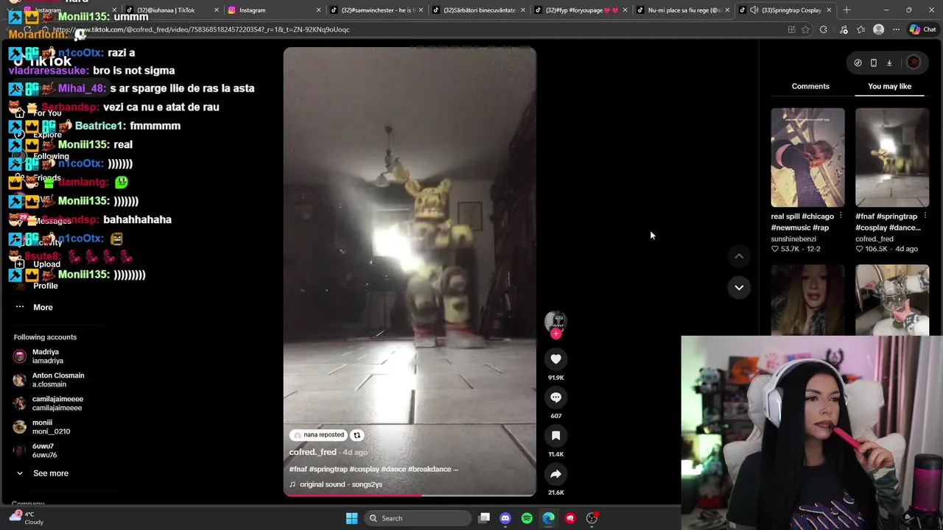Open the video comments bubble icon
943x530 pixels.
[x=555, y=397]
